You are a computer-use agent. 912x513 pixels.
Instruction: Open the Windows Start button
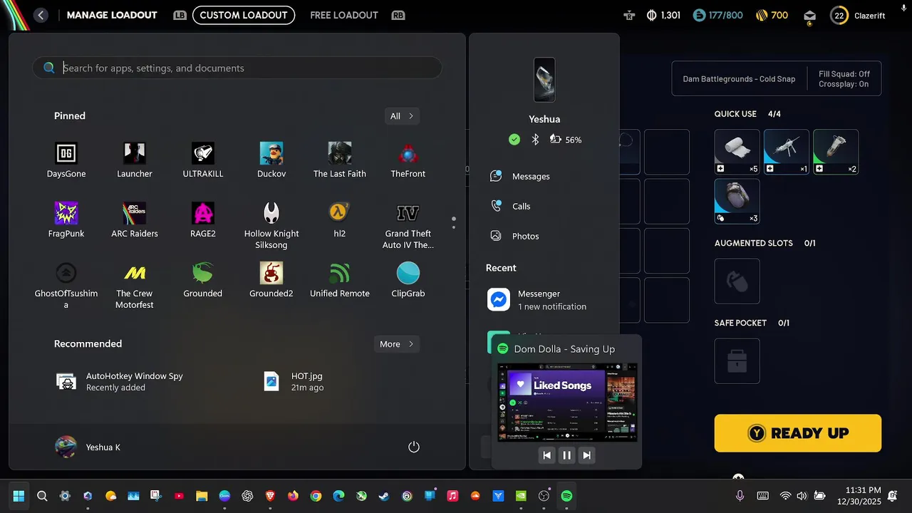click(19, 496)
